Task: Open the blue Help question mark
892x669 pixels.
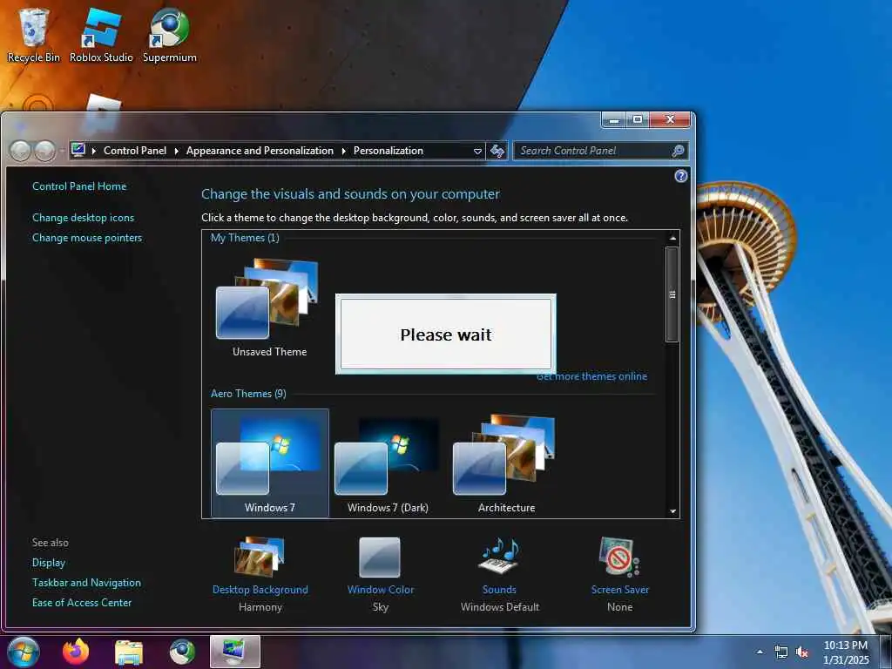Action: point(680,176)
